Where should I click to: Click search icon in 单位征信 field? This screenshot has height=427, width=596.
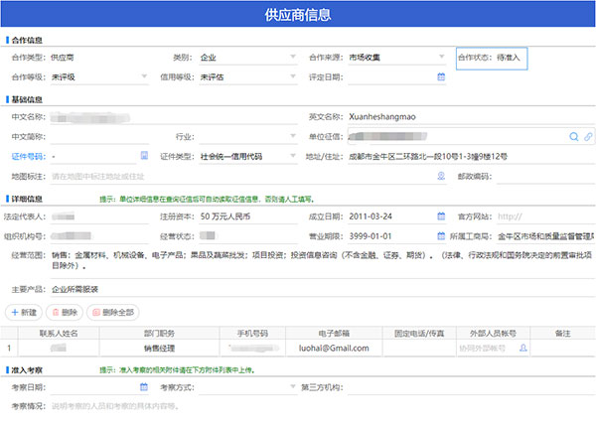573,137
